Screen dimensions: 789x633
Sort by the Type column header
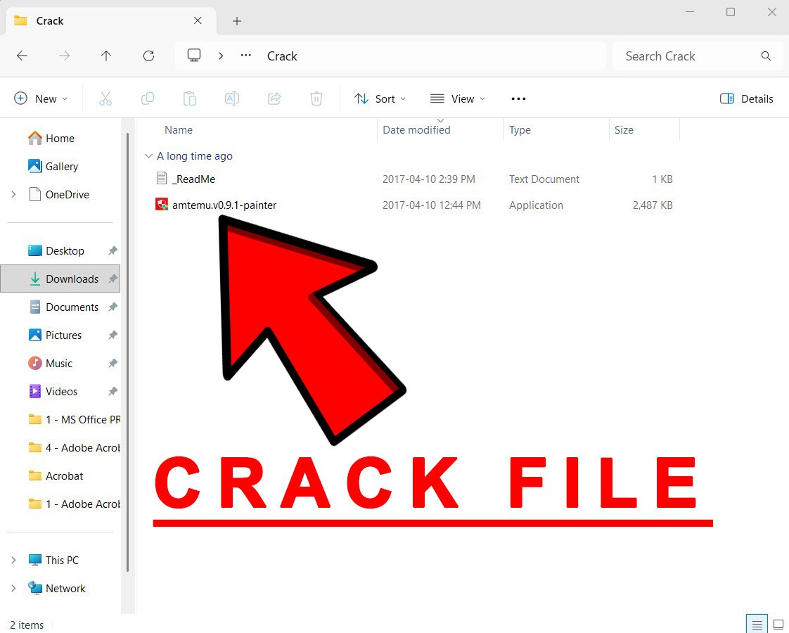[x=520, y=130]
